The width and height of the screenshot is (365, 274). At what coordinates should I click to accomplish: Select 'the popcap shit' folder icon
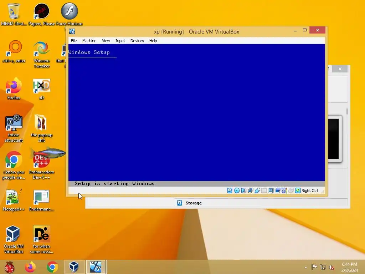pyautogui.click(x=42, y=128)
